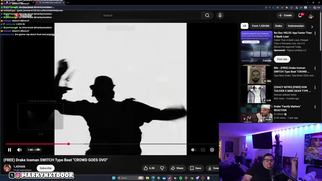
Task: Dislike the video with thumbs down
Action: click(x=162, y=168)
